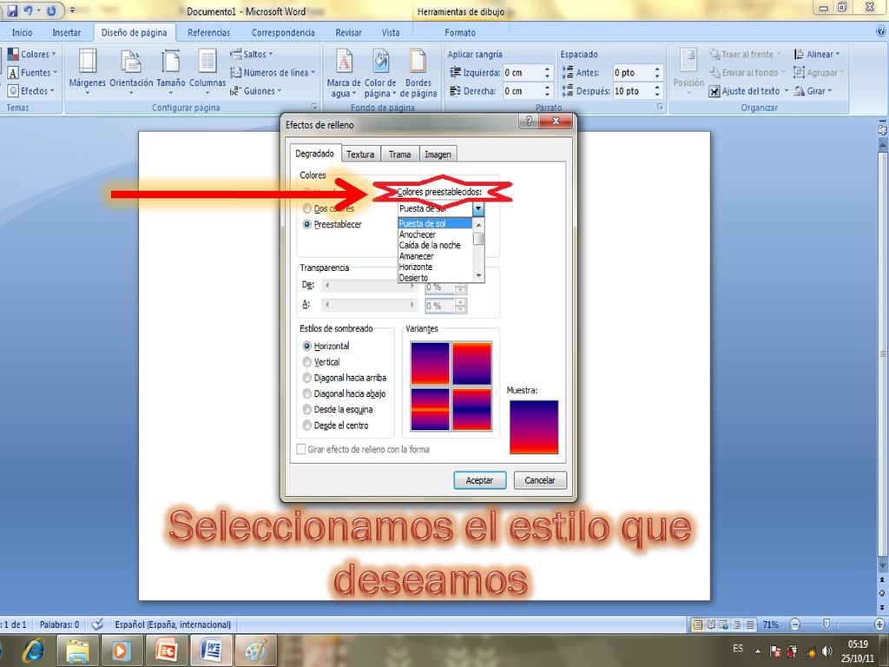Switch to PowerPoint in the taskbar
Viewport: 889px width, 667px height.
coord(167,650)
